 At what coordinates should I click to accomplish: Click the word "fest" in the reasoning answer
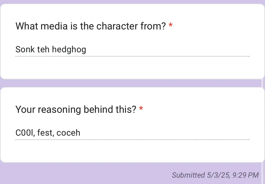(x=45, y=133)
